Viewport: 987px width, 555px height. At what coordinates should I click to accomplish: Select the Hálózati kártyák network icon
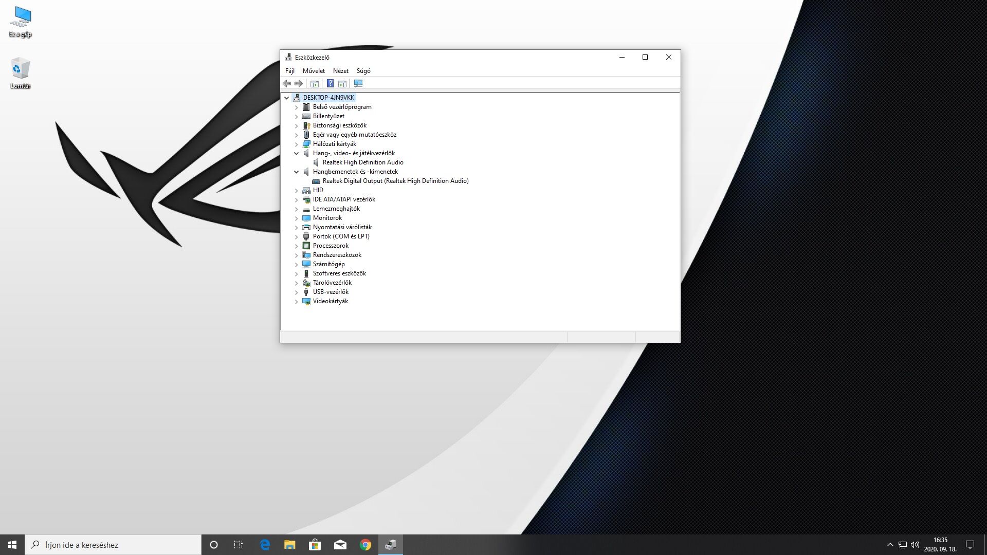pos(306,144)
